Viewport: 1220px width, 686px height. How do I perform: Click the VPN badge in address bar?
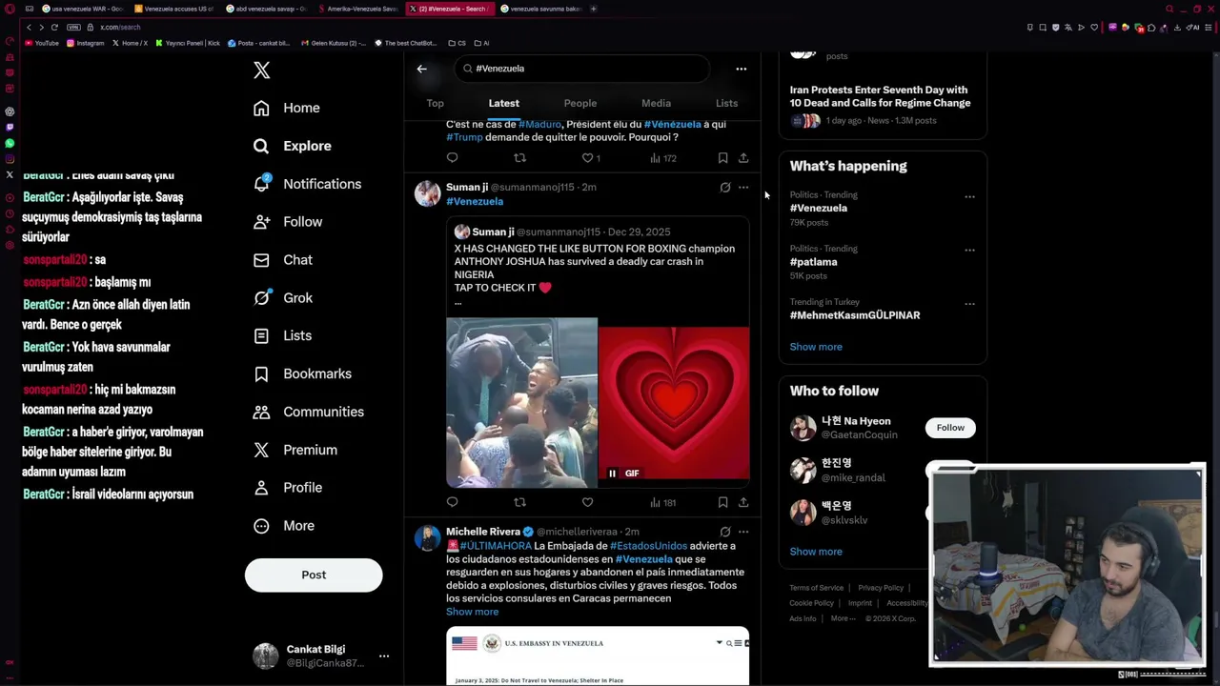pyautogui.click(x=74, y=27)
